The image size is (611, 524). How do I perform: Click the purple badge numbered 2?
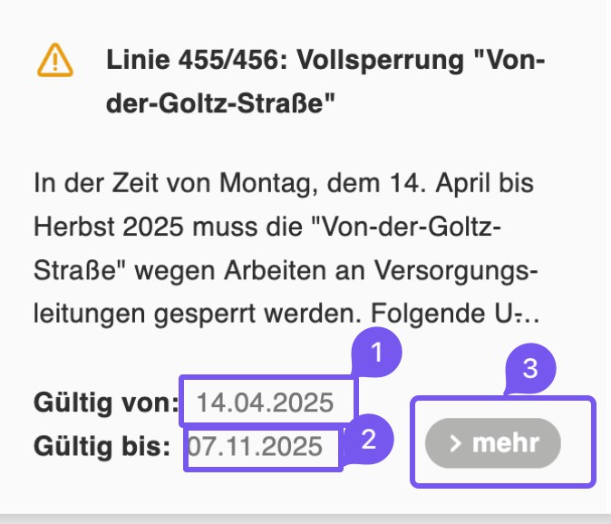tap(368, 439)
